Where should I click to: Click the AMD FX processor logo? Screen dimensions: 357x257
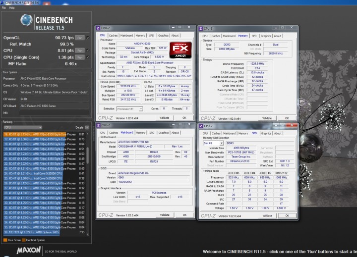point(180,50)
